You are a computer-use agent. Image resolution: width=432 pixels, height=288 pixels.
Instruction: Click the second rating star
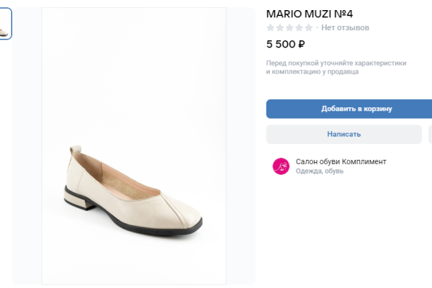(280, 28)
